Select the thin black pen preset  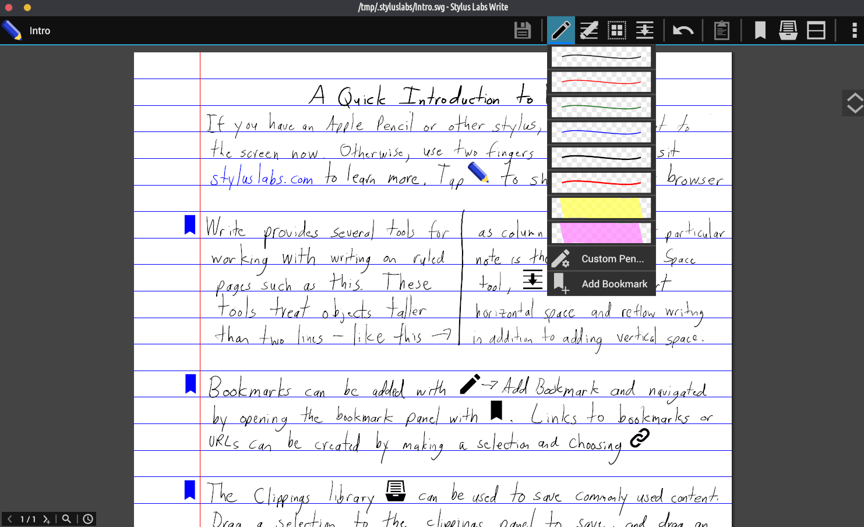(x=601, y=57)
